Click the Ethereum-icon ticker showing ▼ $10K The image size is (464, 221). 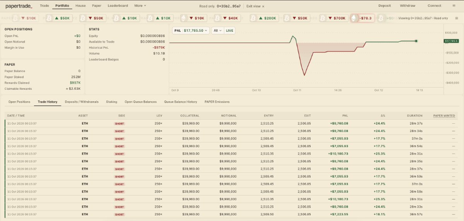click(194, 18)
